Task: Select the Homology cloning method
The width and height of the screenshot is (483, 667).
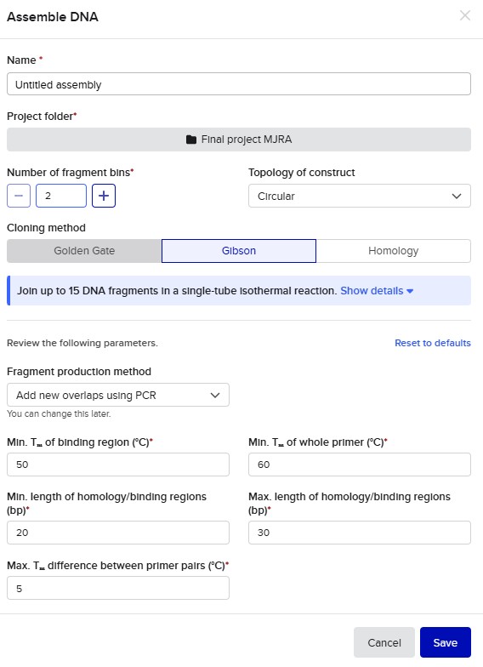Action: 393,251
